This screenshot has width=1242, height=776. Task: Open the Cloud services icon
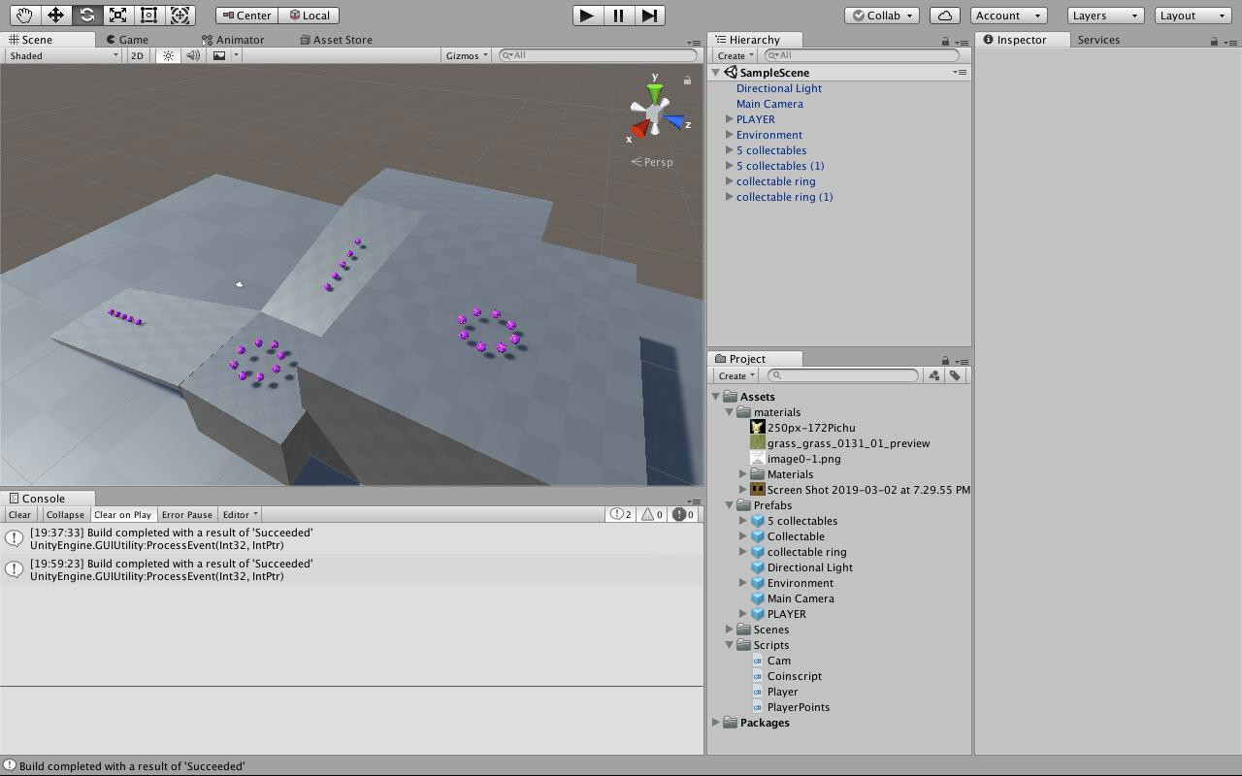click(x=944, y=16)
